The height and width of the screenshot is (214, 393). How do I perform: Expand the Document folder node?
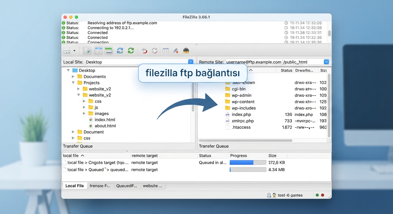(x=73, y=132)
